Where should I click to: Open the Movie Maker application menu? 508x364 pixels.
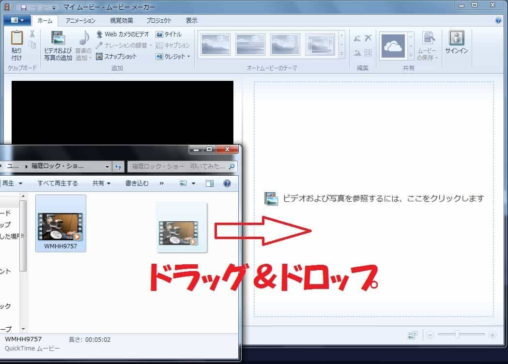(x=16, y=20)
